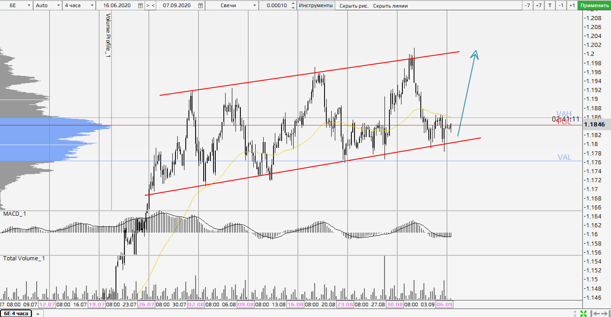Expand the 4 часа timeframe dropdown
611x317 pixels.
[78, 5]
